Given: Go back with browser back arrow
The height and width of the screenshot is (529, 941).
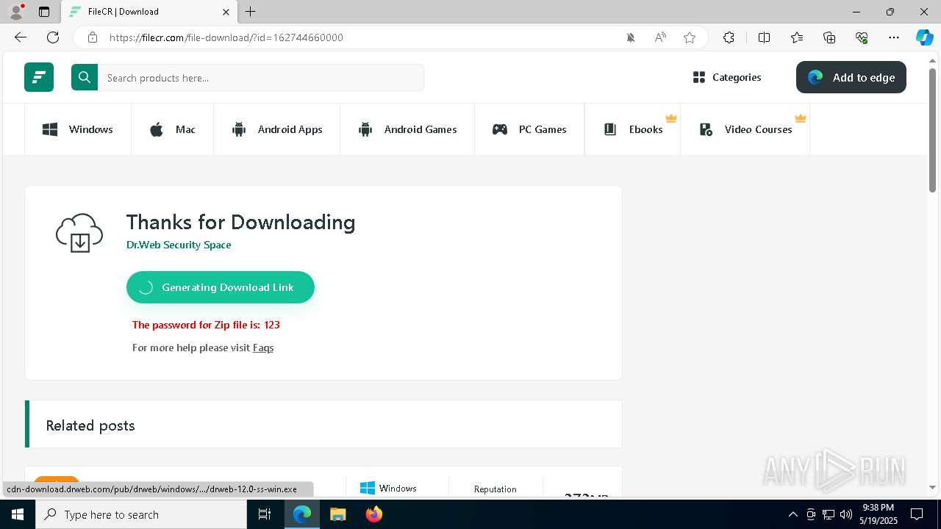Looking at the screenshot, I should (21, 37).
